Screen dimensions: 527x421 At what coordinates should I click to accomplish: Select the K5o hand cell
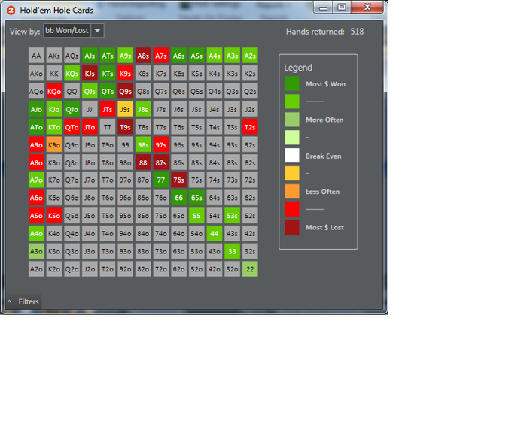[x=54, y=216]
